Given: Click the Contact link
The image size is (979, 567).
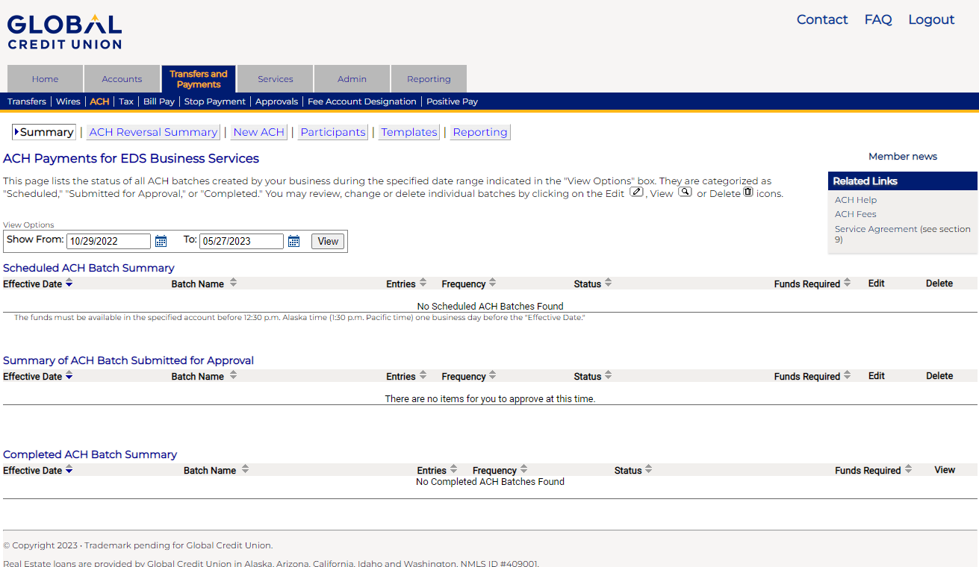Looking at the screenshot, I should tap(822, 19).
